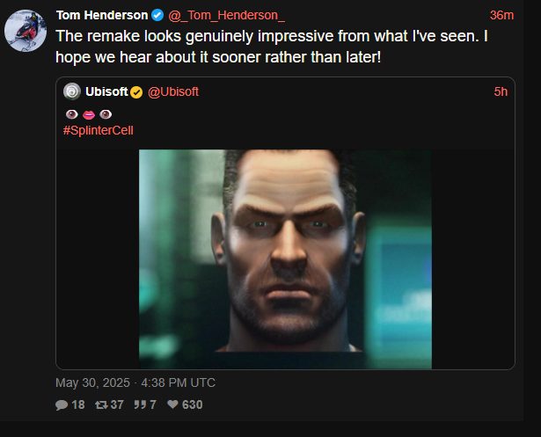Viewport: 541px width, 437px height.
Task: Click Ubisoft's gold verified badge
Action: 136,92
